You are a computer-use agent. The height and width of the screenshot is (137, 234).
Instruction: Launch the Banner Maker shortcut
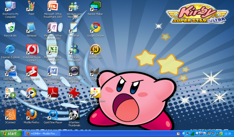95,8
